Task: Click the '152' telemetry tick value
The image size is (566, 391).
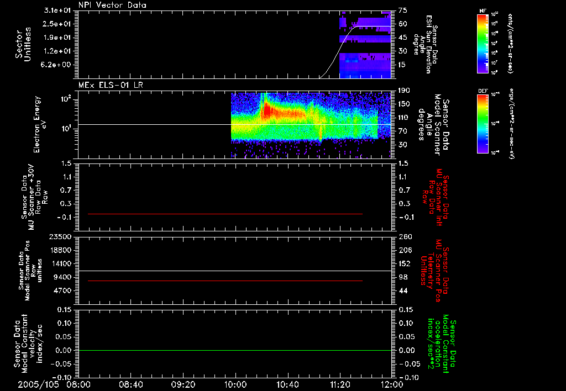Action: (405, 263)
